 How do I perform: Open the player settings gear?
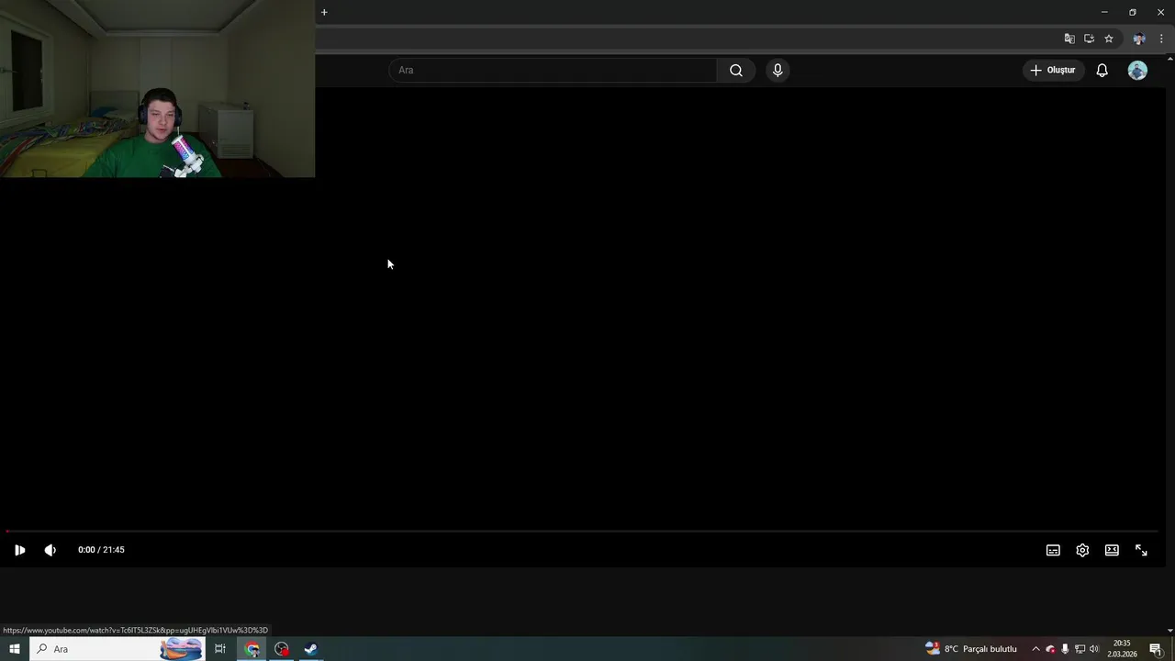1082,550
